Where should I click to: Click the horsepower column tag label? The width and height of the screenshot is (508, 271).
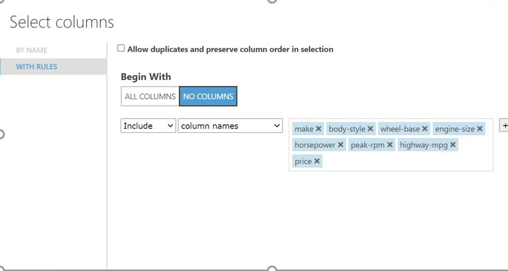point(315,145)
